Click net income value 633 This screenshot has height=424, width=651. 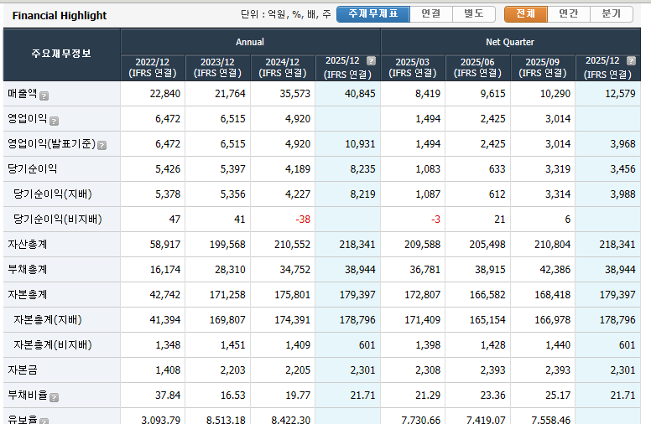(497, 169)
